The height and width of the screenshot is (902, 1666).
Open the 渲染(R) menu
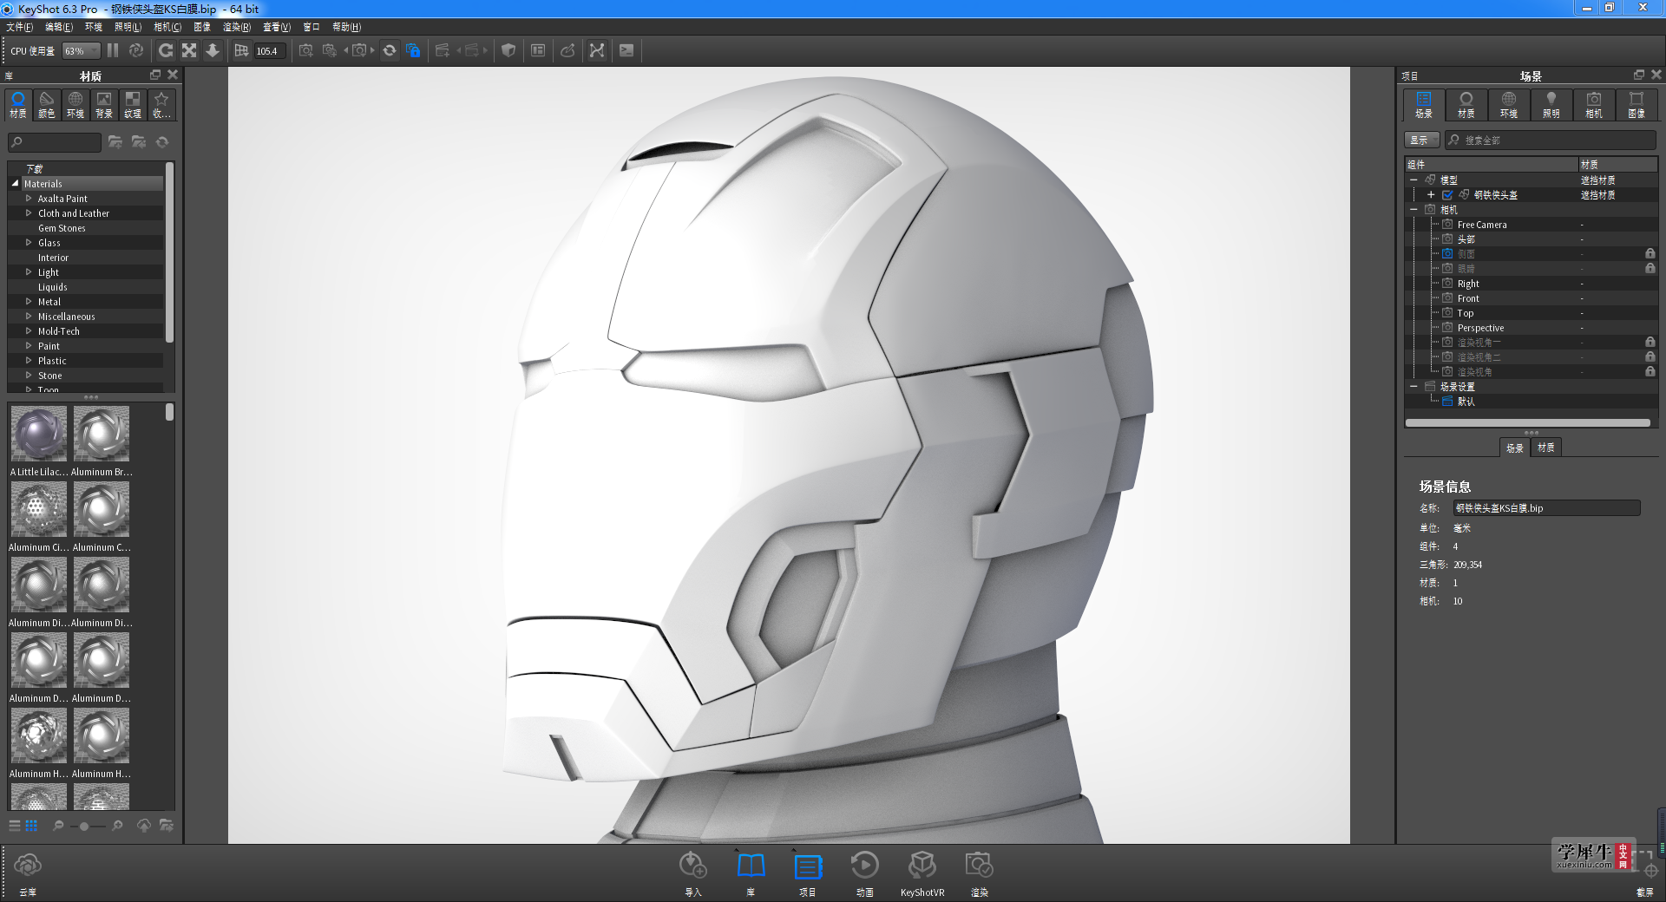(x=237, y=27)
